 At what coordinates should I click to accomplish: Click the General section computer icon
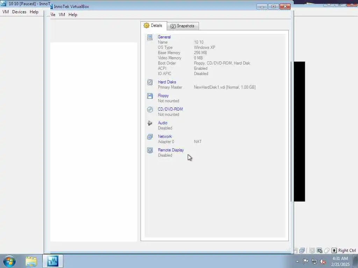(150, 37)
